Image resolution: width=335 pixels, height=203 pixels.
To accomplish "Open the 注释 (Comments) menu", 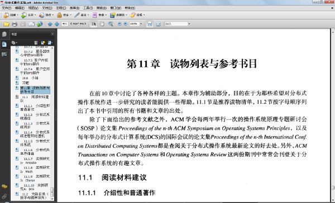I will pyautogui.click(x=61, y=8).
